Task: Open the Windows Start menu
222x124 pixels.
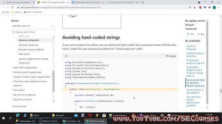Action: point(3,118)
